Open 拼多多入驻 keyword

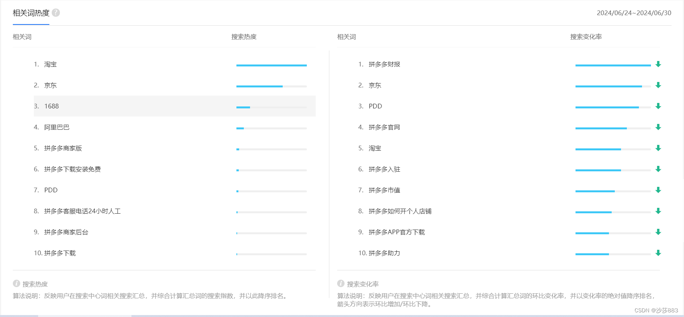tap(385, 169)
